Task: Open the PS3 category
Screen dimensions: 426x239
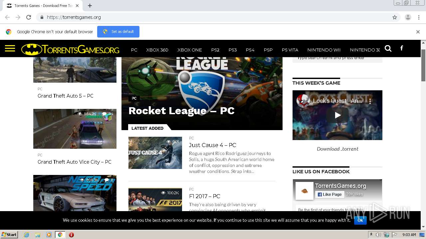Action: pyautogui.click(x=233, y=50)
